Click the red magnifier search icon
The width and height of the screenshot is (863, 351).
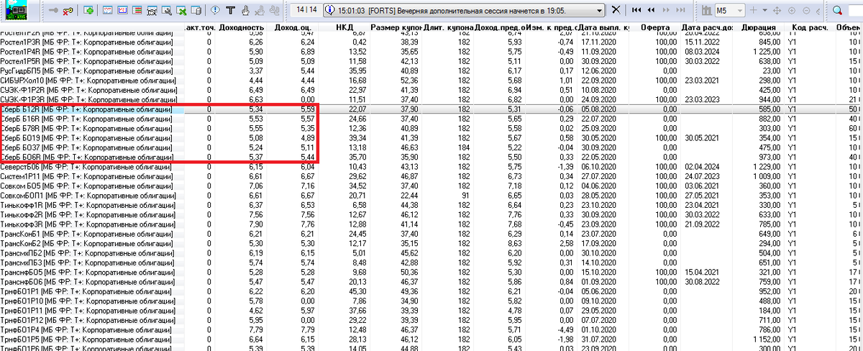(837, 11)
